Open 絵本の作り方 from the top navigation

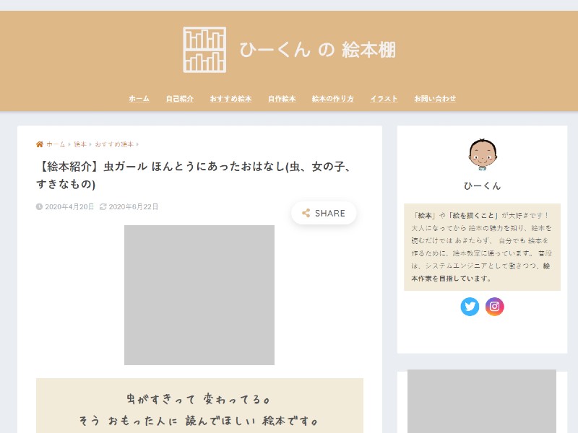[332, 99]
